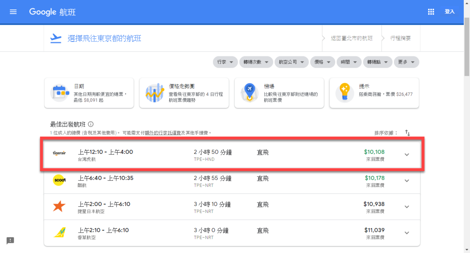Open the 時間 times filter dropdown

click(x=349, y=62)
